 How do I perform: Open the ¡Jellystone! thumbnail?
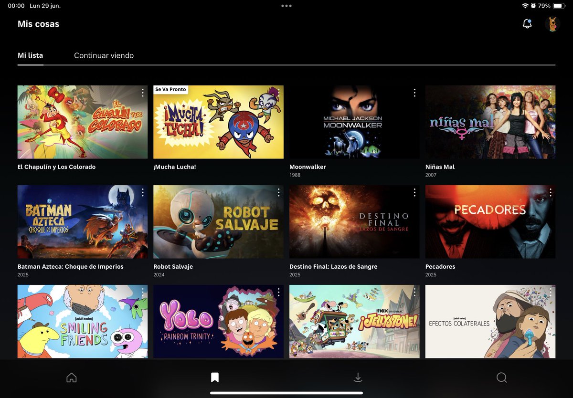click(x=354, y=322)
